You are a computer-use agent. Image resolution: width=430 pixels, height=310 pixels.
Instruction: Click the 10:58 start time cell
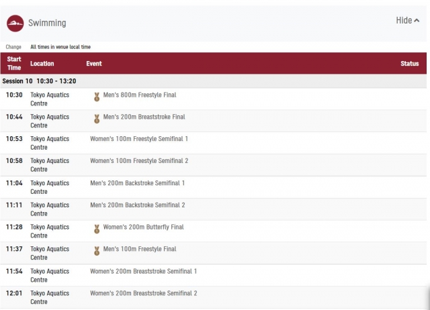pos(14,161)
